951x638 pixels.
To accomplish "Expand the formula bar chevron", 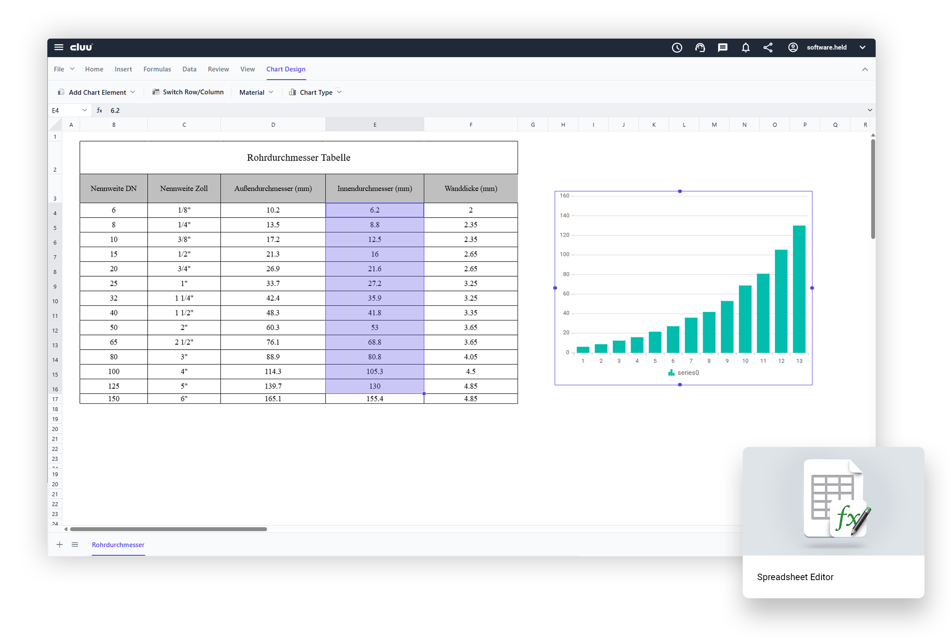I will coord(870,110).
